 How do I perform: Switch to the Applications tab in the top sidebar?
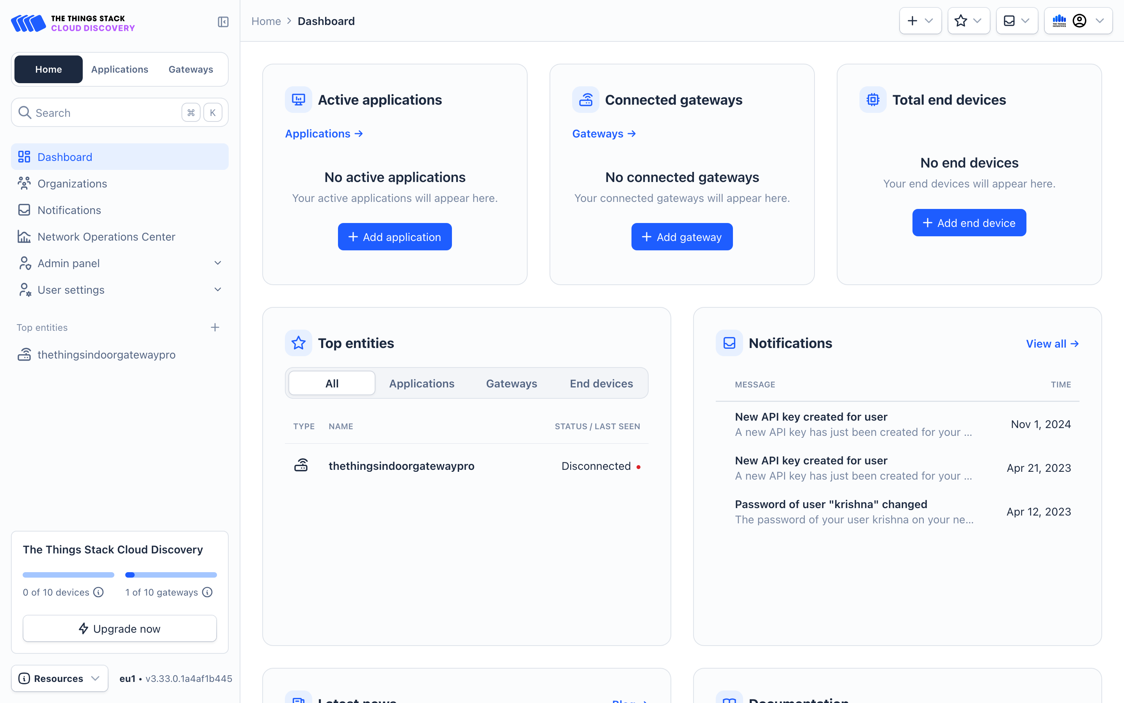click(x=119, y=69)
